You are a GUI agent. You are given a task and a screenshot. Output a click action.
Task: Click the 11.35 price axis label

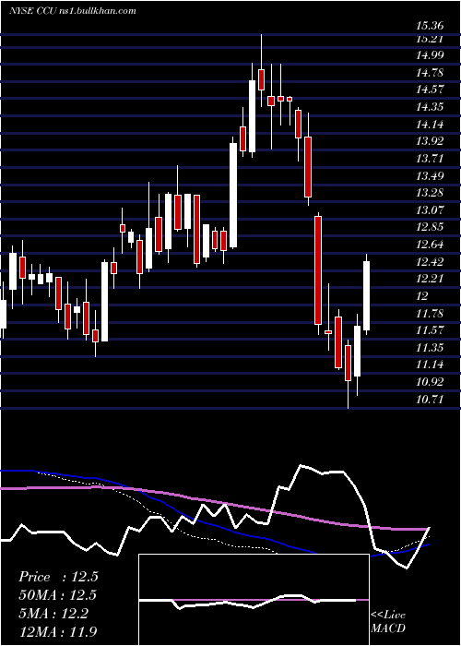click(x=430, y=348)
